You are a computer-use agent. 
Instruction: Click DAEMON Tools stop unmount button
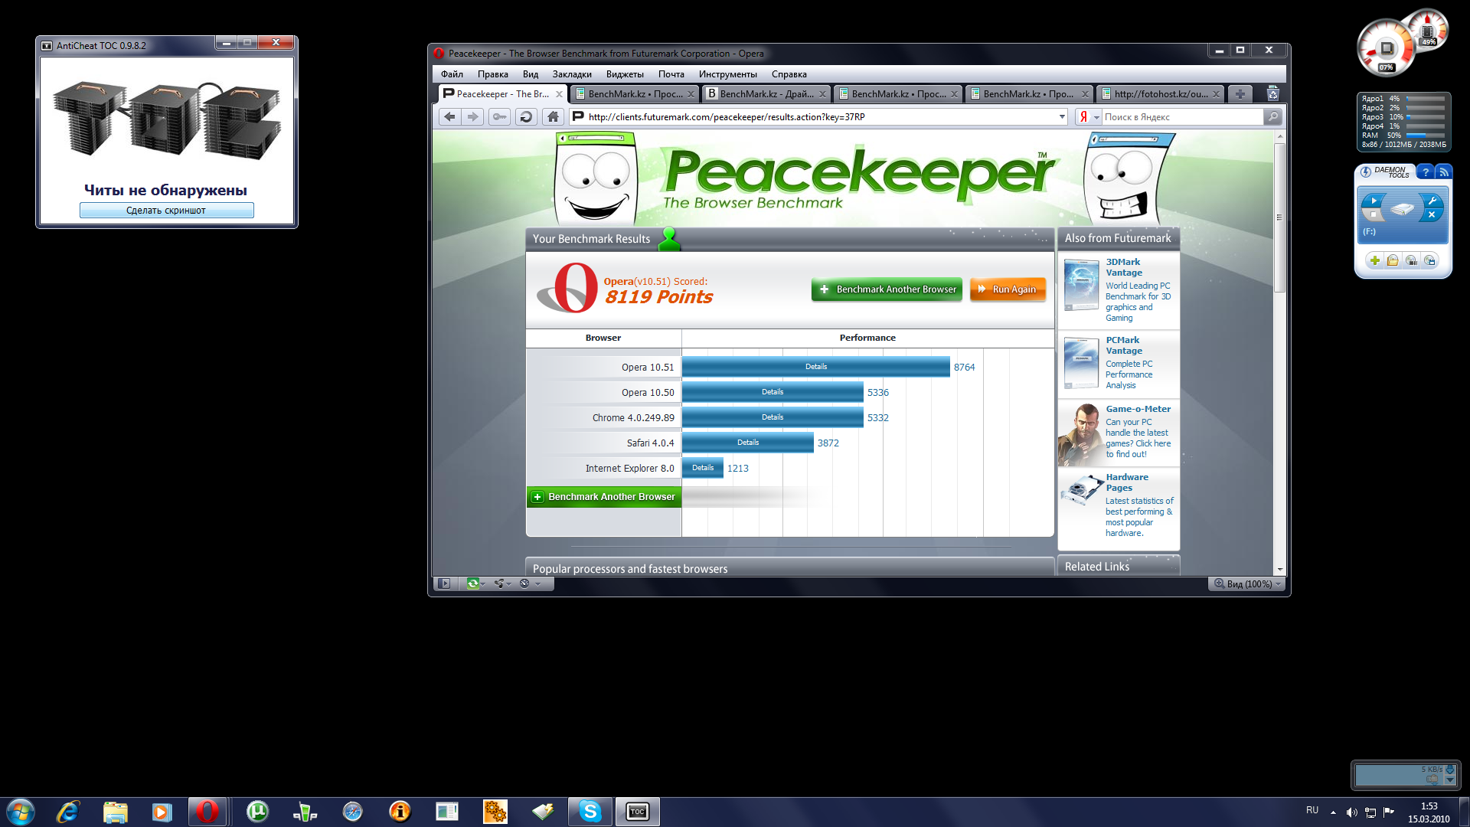pos(1374,215)
